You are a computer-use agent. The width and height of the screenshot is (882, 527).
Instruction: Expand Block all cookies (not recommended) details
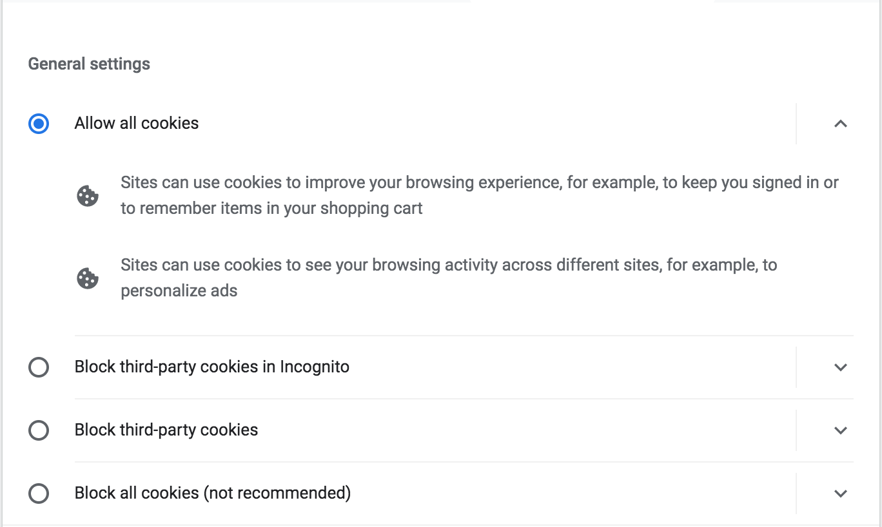[x=840, y=493]
